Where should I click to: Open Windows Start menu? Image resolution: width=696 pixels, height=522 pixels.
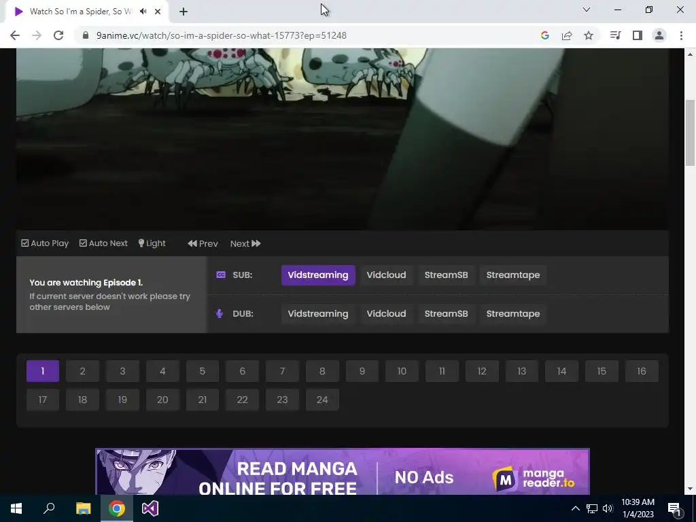[x=16, y=508]
